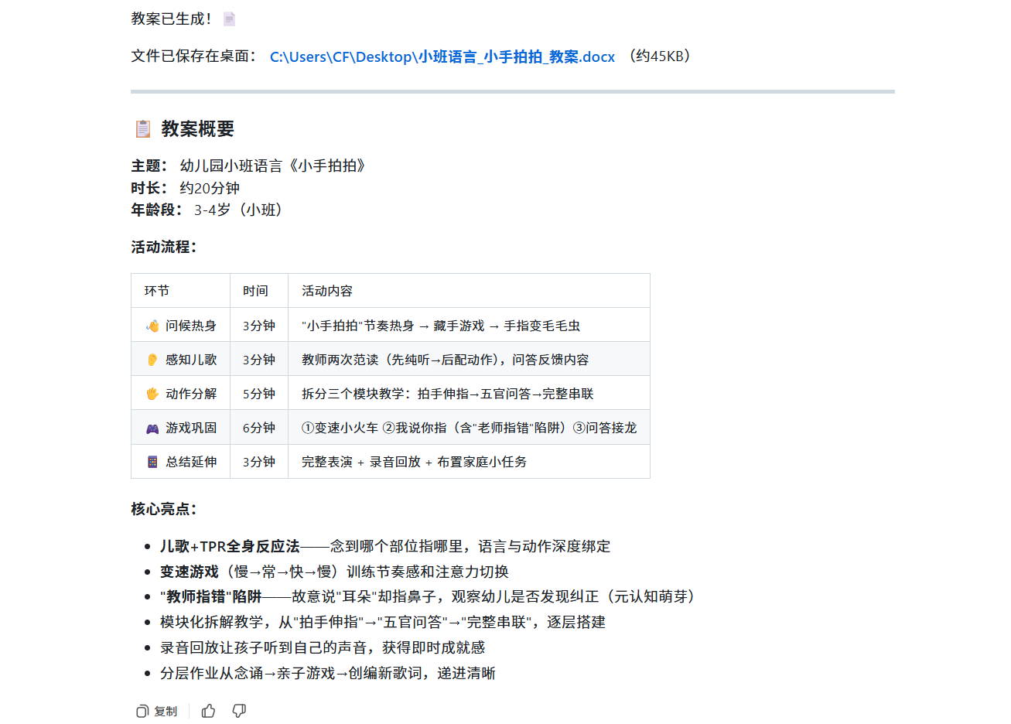Click the 模块化拆解教学 bullet point
The image size is (1011, 724).
[383, 622]
